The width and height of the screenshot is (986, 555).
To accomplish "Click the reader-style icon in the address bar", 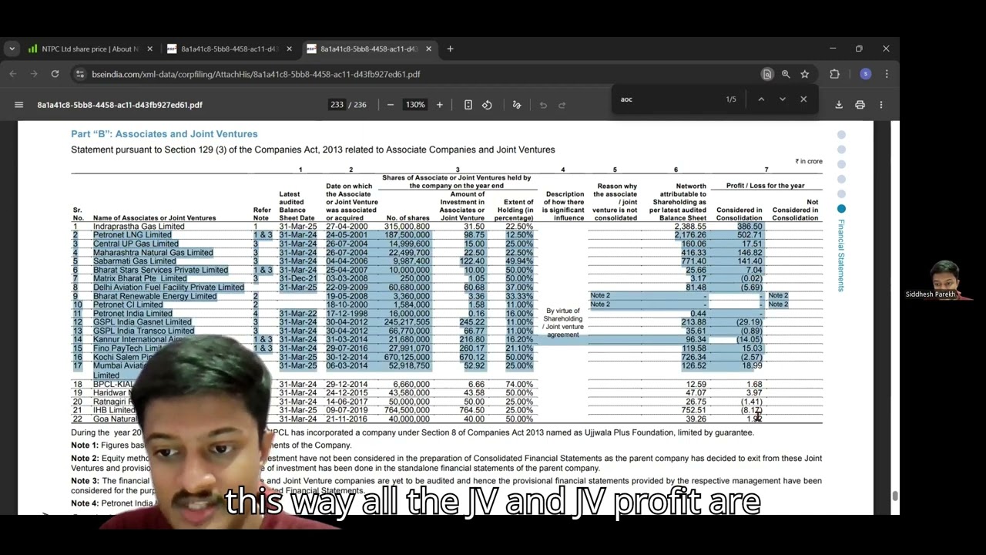I will point(767,74).
